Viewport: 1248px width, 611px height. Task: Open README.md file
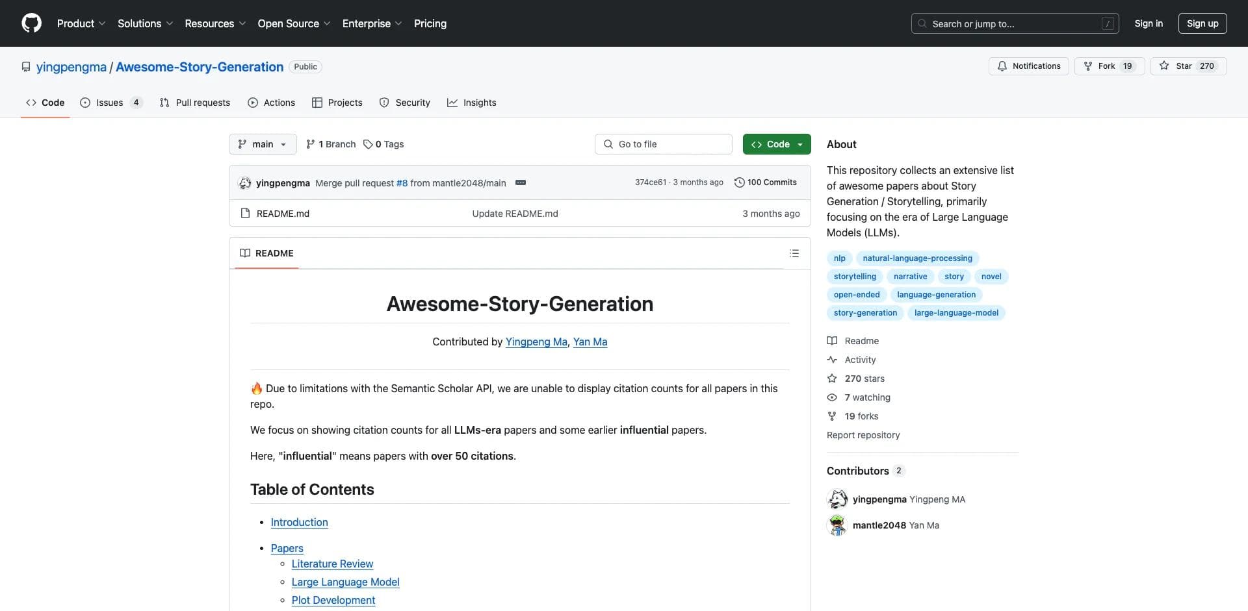283,214
